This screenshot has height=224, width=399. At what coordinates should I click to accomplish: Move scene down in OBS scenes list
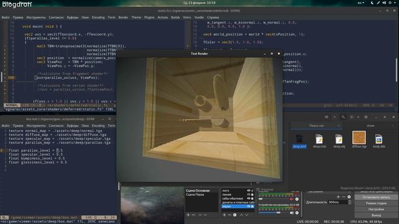(205, 215)
